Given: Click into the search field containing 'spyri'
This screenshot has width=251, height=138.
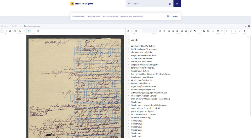Looking at the screenshot, I should [150, 3].
